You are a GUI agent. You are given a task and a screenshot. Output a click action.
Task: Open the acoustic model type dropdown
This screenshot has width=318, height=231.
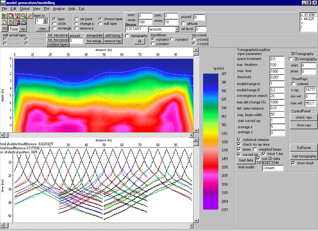point(177,29)
